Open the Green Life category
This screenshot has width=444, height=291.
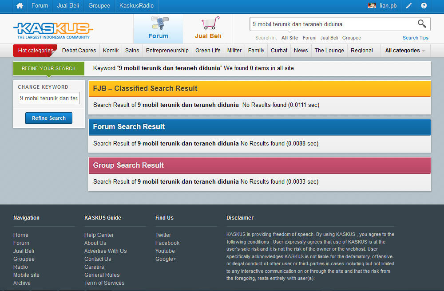[x=208, y=51]
